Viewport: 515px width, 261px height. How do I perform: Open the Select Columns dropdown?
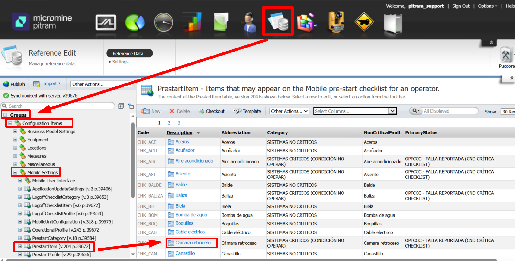pyautogui.click(x=355, y=111)
